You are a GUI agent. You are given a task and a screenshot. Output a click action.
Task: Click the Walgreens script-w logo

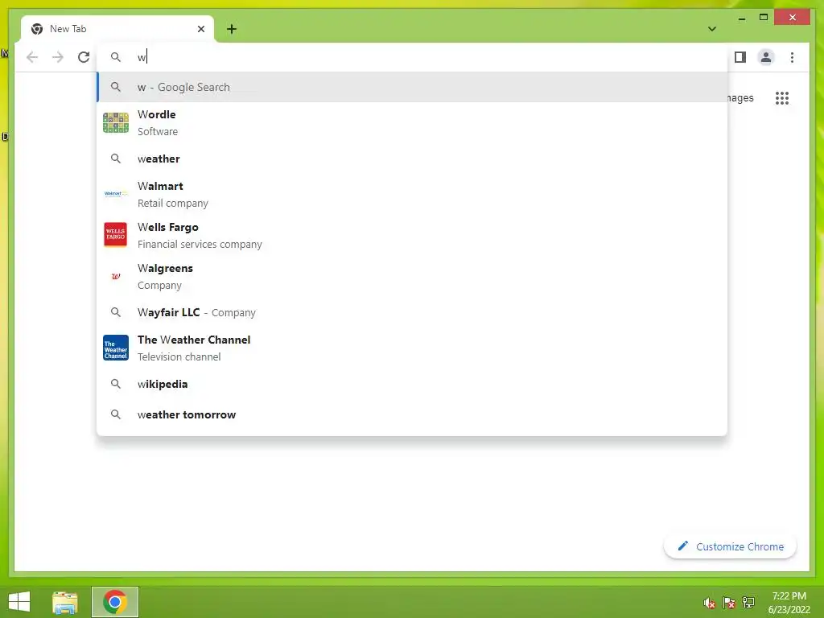(x=116, y=276)
